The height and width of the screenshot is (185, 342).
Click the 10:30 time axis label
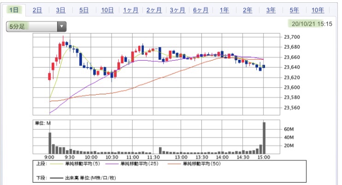pos(112,157)
